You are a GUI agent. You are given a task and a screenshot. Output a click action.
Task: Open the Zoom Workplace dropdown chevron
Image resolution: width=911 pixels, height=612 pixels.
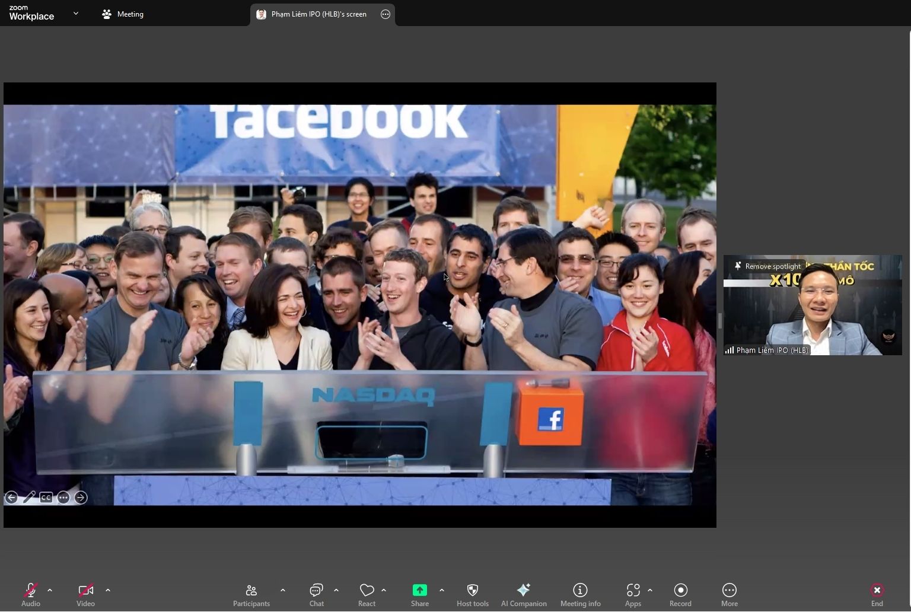76,13
